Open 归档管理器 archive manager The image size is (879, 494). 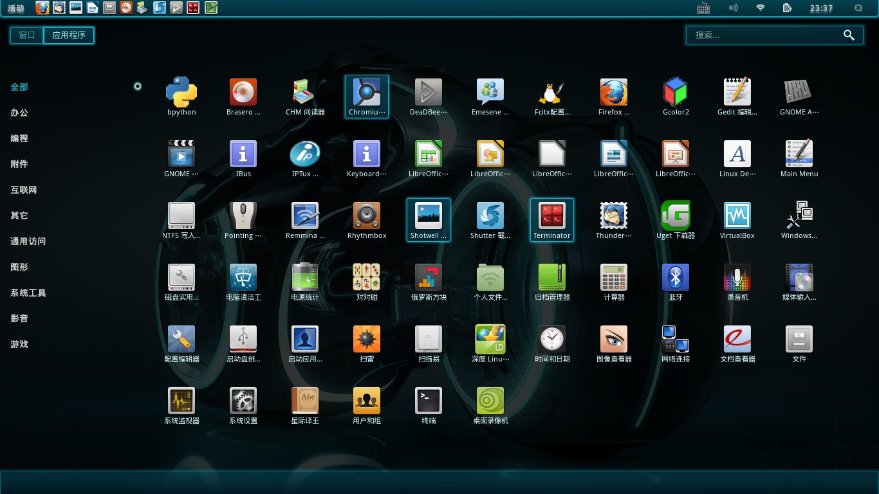click(552, 282)
